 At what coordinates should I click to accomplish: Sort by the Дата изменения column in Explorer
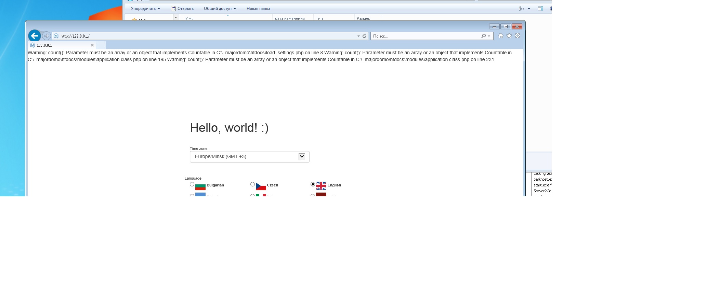[293, 18]
